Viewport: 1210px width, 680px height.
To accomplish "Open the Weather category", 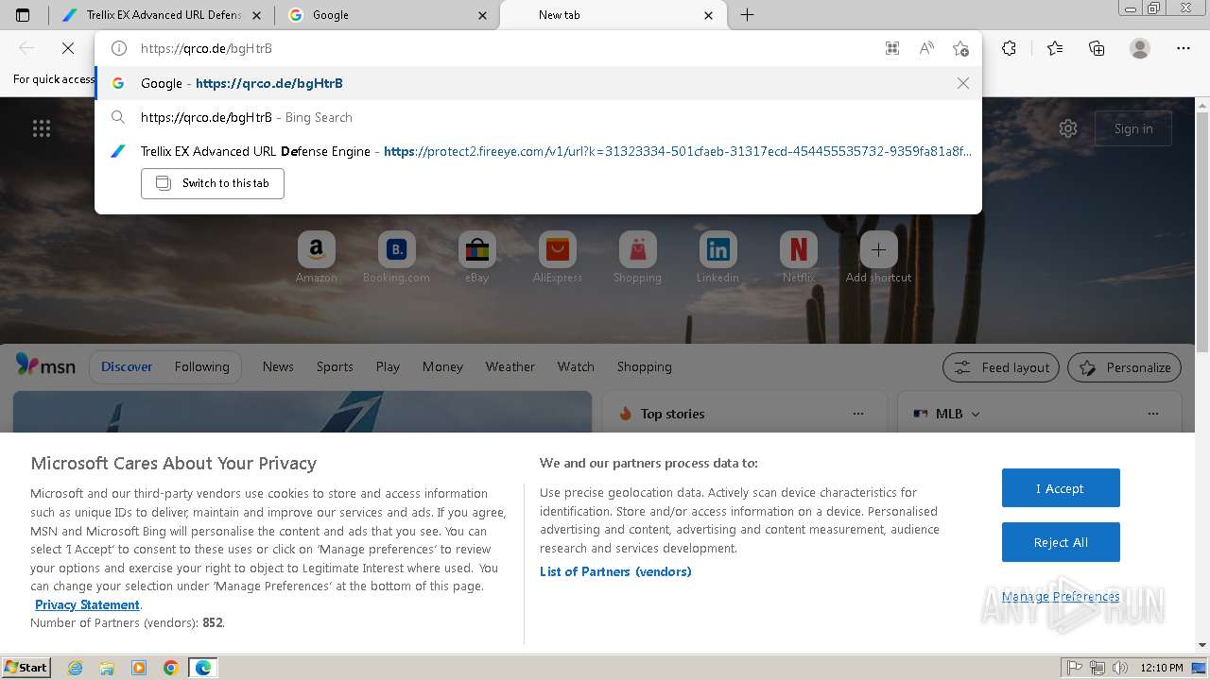I will coord(510,366).
